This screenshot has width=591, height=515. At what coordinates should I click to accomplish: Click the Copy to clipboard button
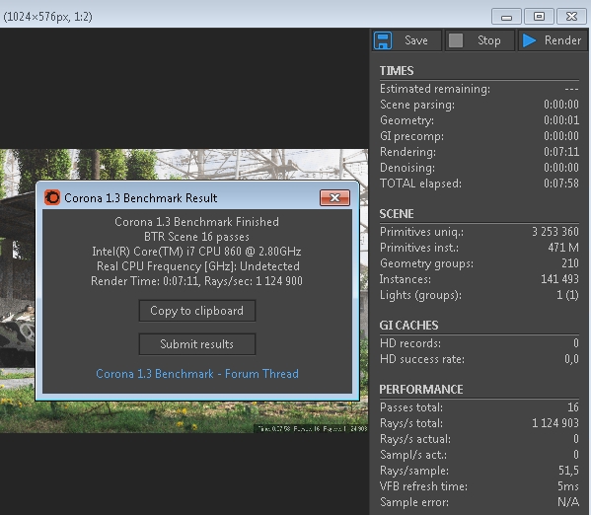(197, 311)
